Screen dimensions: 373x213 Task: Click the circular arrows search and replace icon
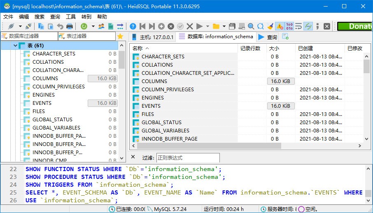(261, 26)
